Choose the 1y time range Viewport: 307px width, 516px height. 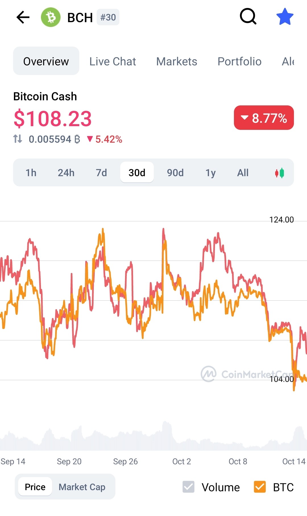click(211, 172)
